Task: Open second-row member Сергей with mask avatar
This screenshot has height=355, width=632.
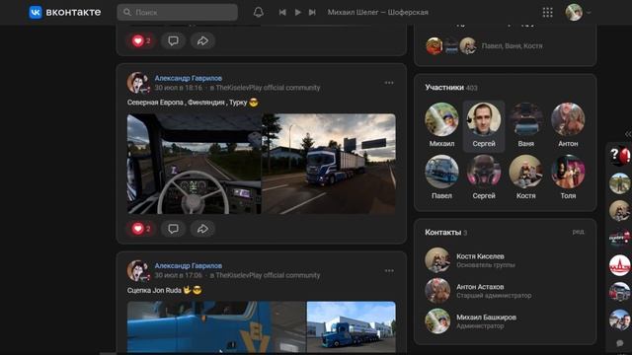Action: point(484,172)
